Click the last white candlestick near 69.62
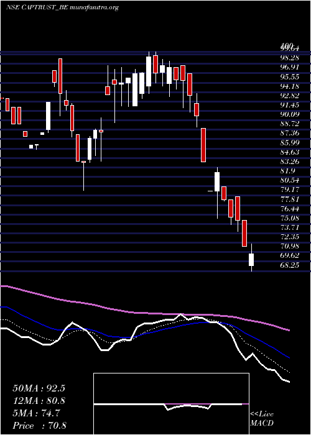Screen dimensions: 311x435 pyautogui.click(x=251, y=260)
